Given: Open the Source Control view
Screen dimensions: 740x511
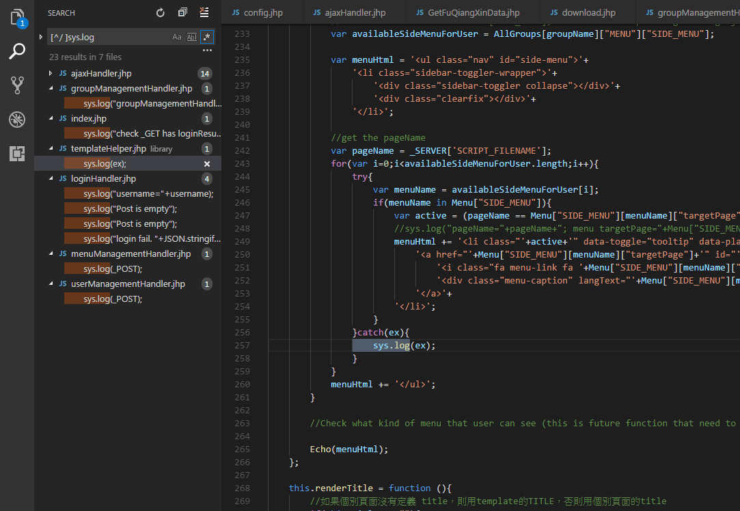Looking at the screenshot, I should click(x=17, y=85).
